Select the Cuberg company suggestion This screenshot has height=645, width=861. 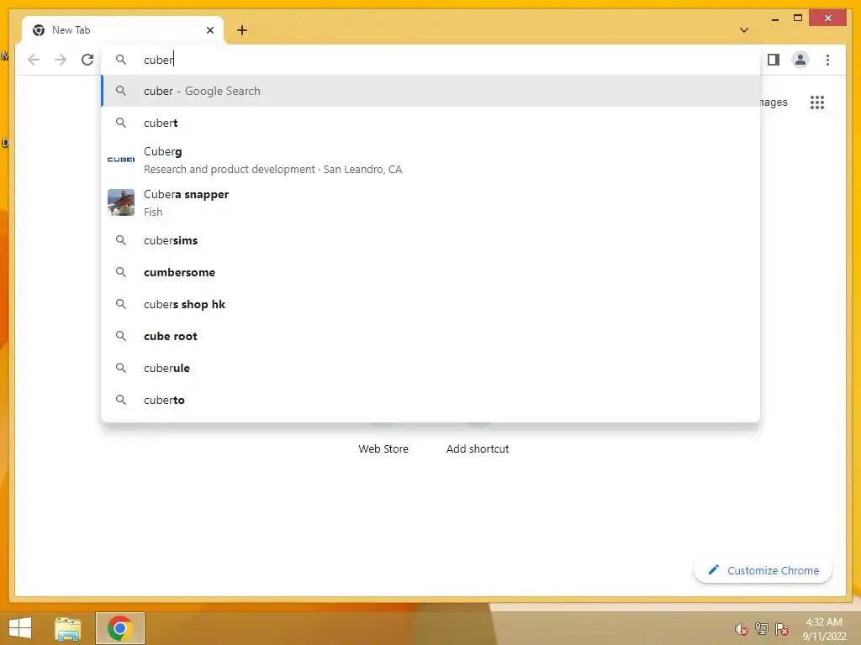coord(430,160)
